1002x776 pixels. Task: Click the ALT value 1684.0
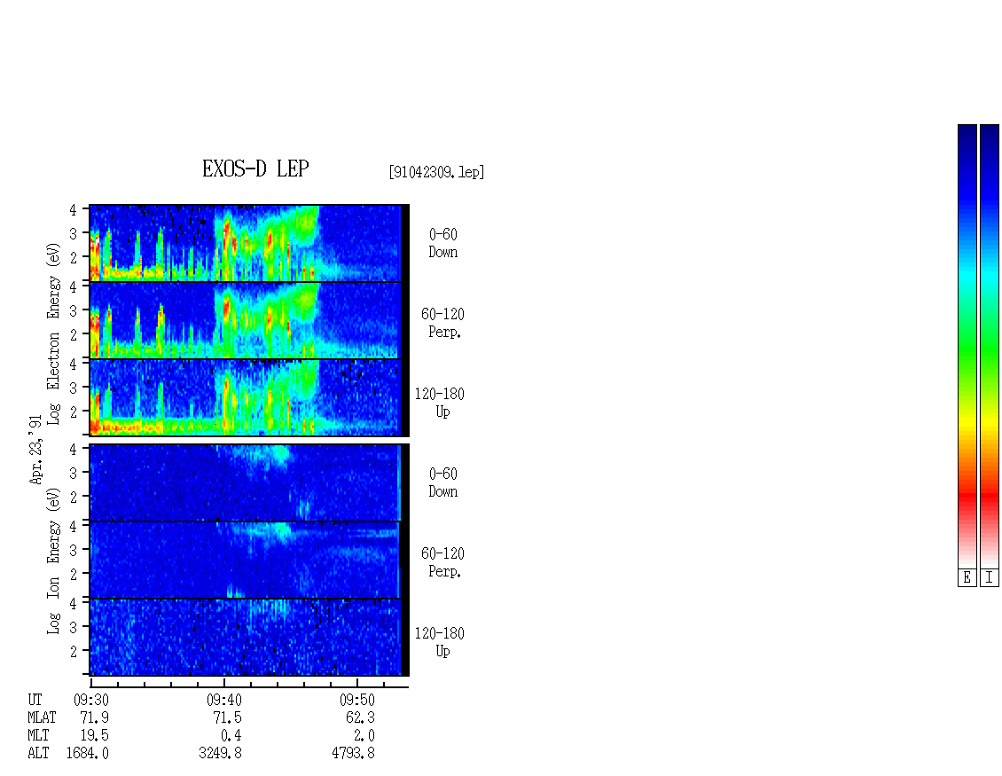[88, 754]
